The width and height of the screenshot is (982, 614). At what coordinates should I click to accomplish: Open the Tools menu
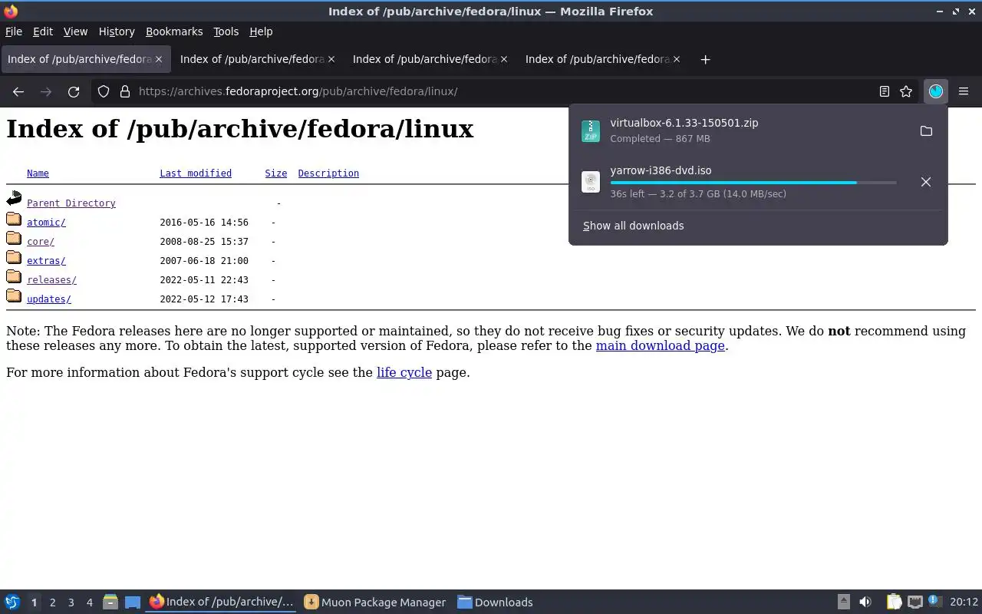point(226,31)
